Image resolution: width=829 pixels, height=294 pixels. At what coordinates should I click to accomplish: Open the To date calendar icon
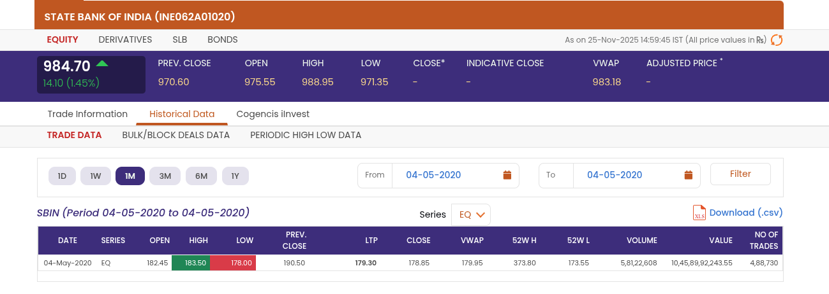(689, 175)
